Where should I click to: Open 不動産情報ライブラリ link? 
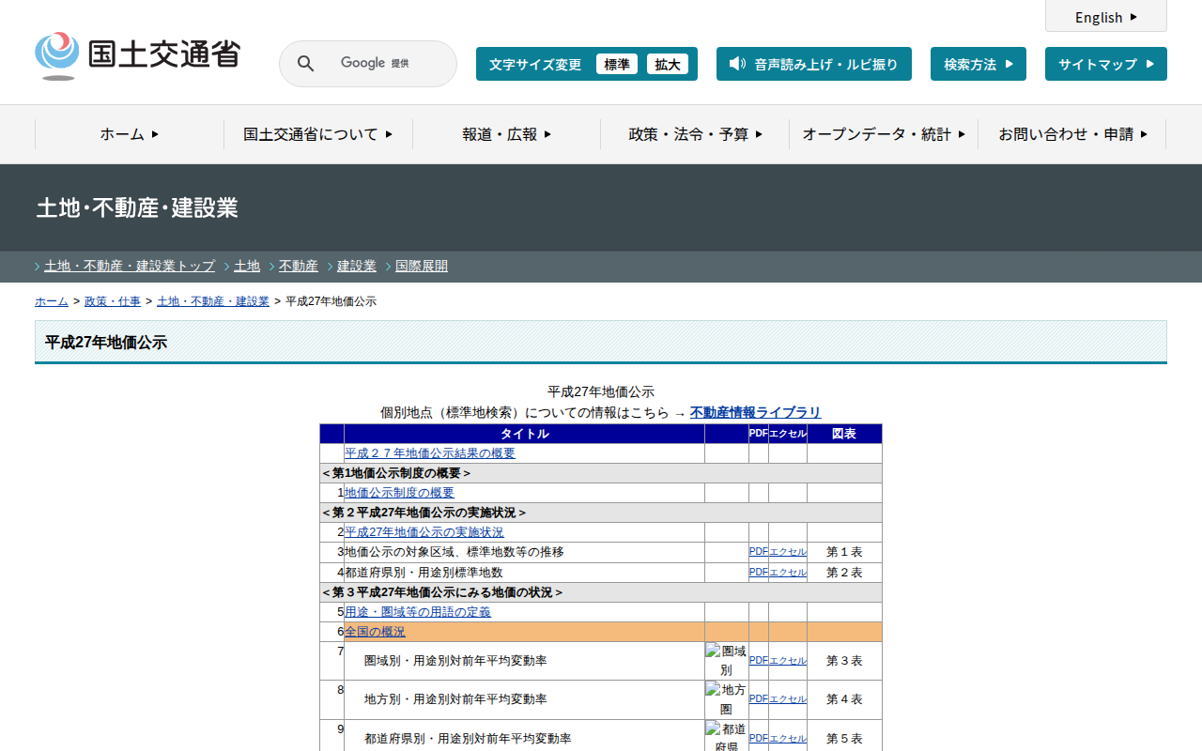(x=755, y=412)
